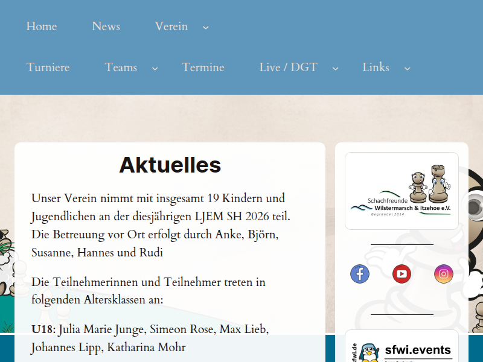The image size is (483, 362).
Task: Expand the Teams submenu arrow
Action: [155, 68]
